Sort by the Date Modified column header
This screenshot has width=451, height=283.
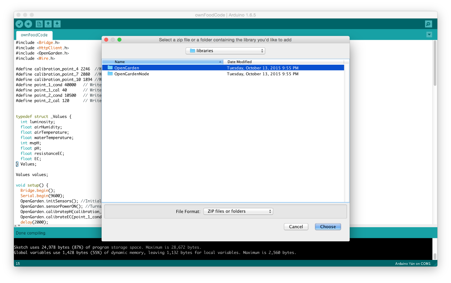click(x=284, y=62)
